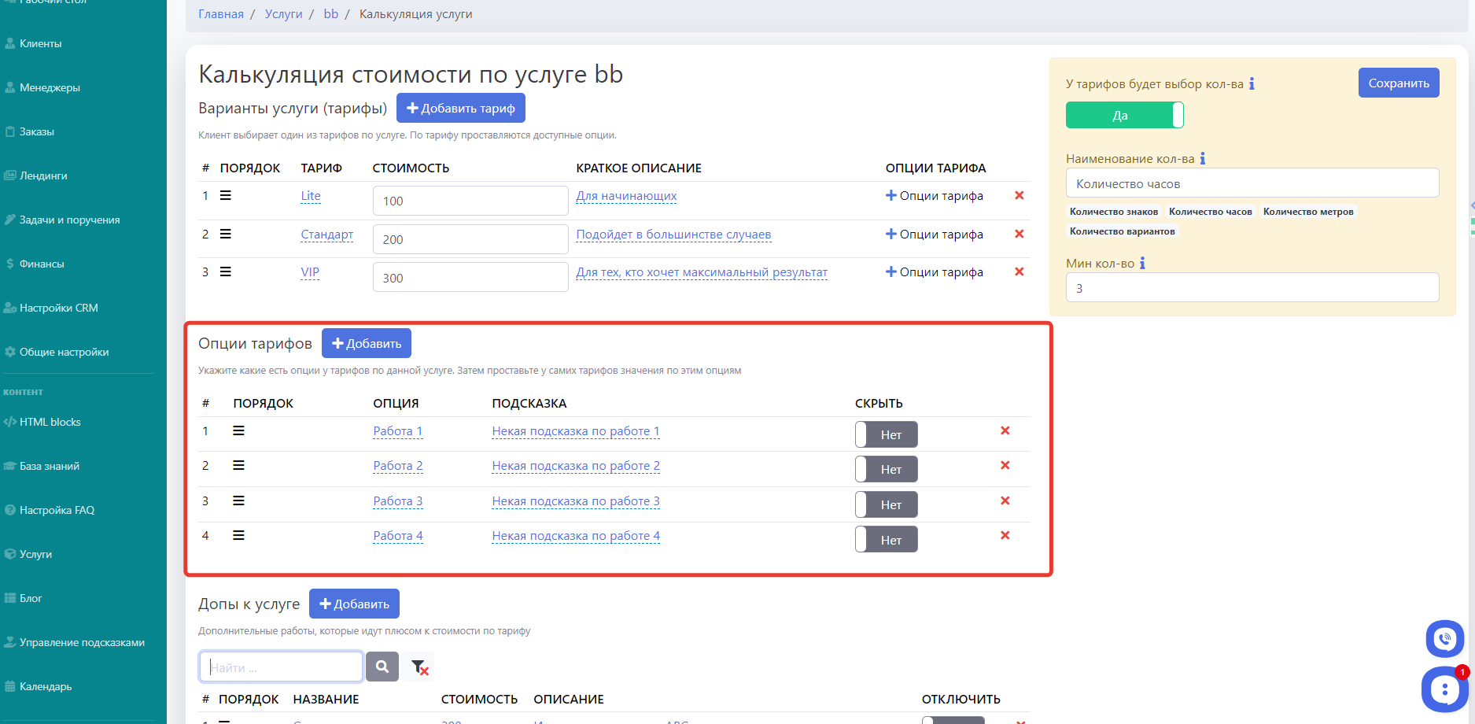Go to База знаний in sidebar

(49, 466)
